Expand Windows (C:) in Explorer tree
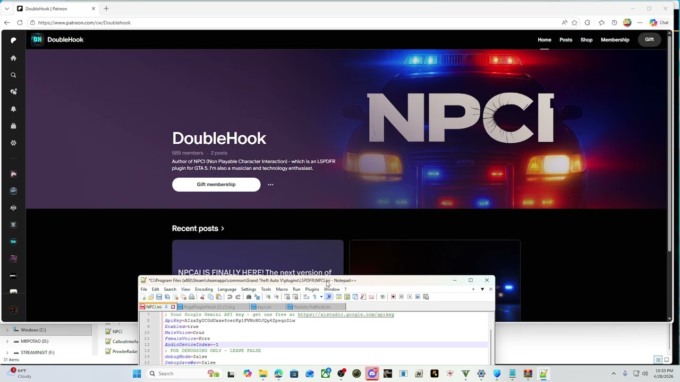 coord(7,330)
